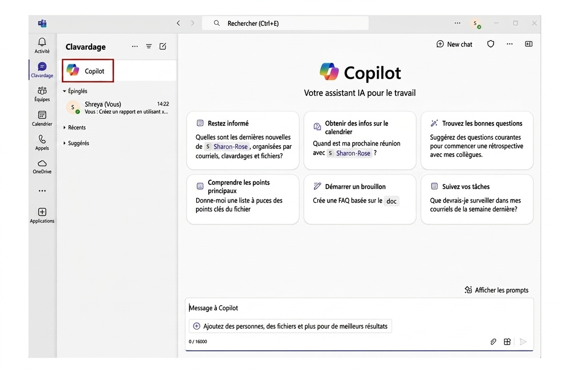The image size is (578, 369).
Task: Click Votre assistant IA pour le travail
Action: 360,93
